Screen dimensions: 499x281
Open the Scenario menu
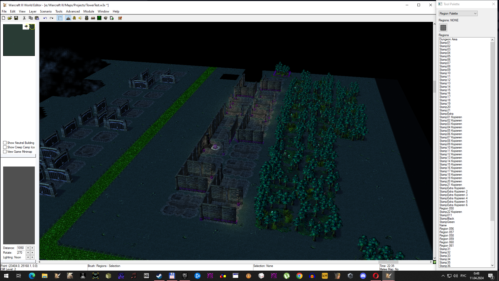tap(46, 11)
